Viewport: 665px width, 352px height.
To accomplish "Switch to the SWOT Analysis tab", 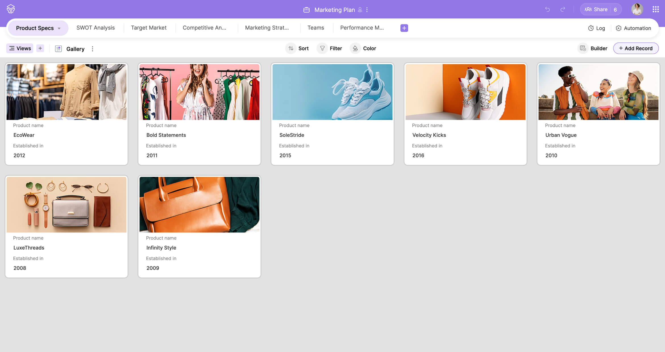I will (95, 28).
